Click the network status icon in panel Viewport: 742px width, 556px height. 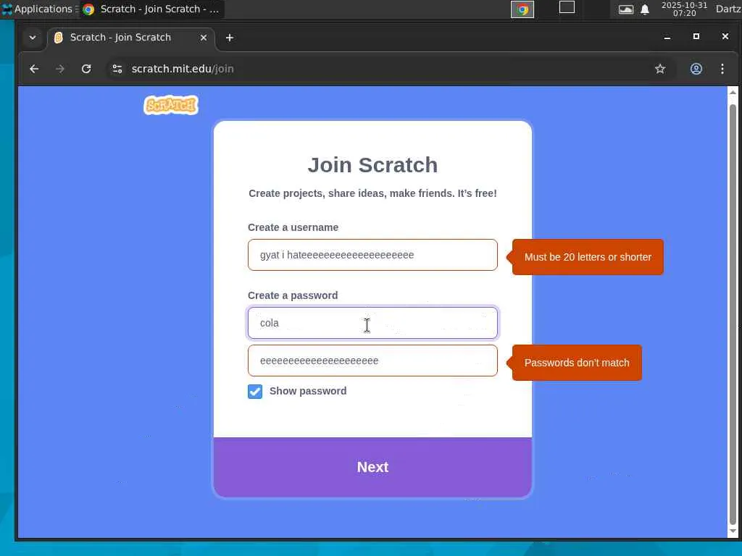pyautogui.click(x=625, y=9)
